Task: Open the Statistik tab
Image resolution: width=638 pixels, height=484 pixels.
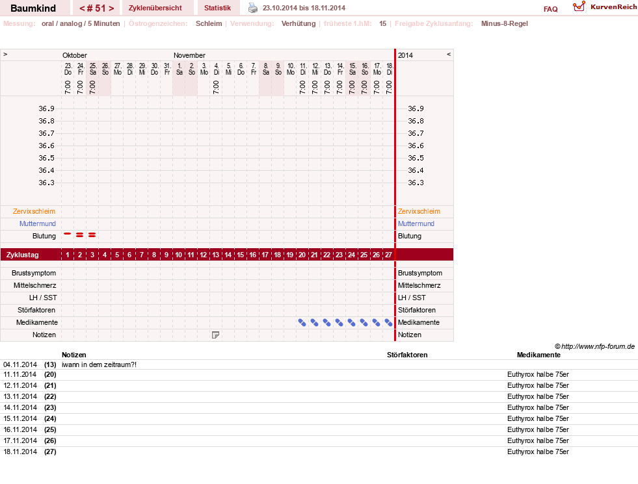Action: 218,8
